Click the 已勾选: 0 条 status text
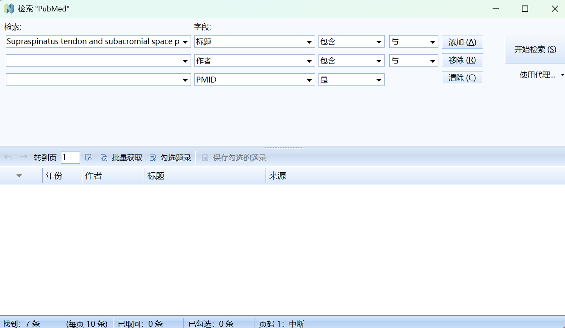This screenshot has height=328, width=565. [211, 324]
